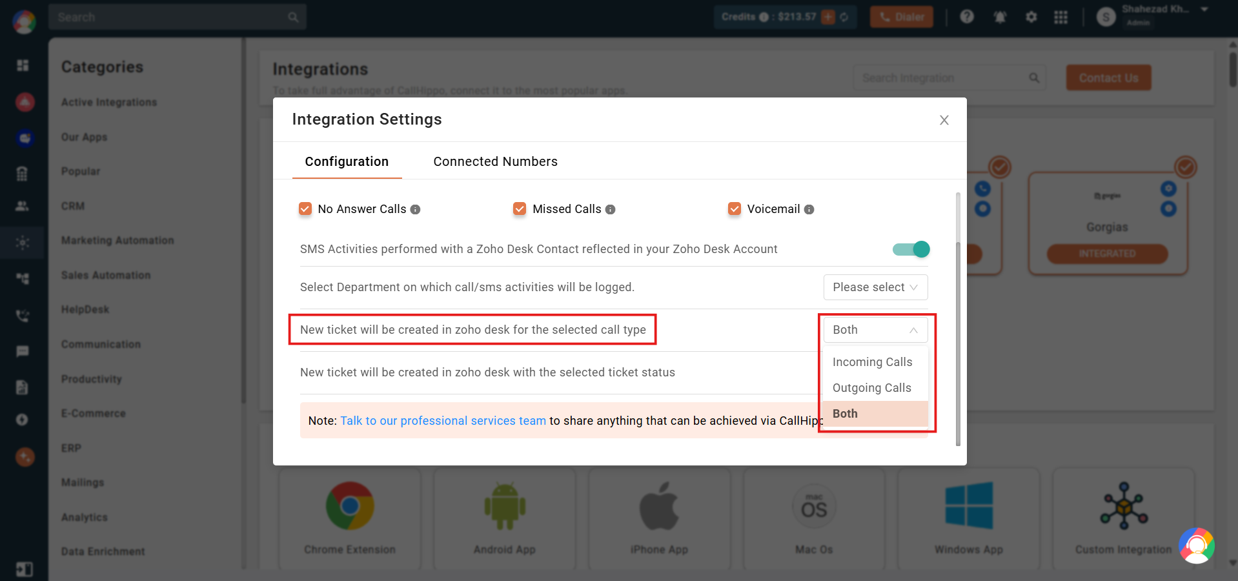The height and width of the screenshot is (581, 1238).
Task: Click the Gorgias INTEGRATED button
Action: tap(1108, 254)
